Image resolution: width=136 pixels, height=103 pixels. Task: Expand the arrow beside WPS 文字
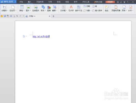coord(16,2)
